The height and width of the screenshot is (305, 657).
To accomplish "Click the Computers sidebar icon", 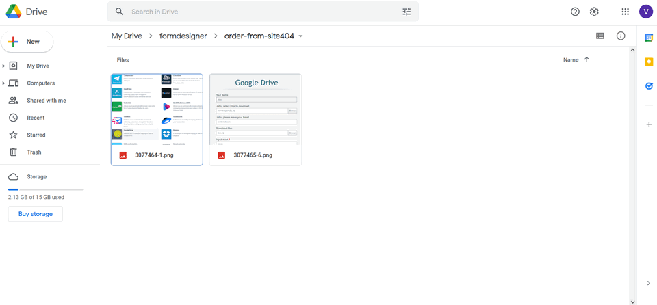I will [x=14, y=83].
